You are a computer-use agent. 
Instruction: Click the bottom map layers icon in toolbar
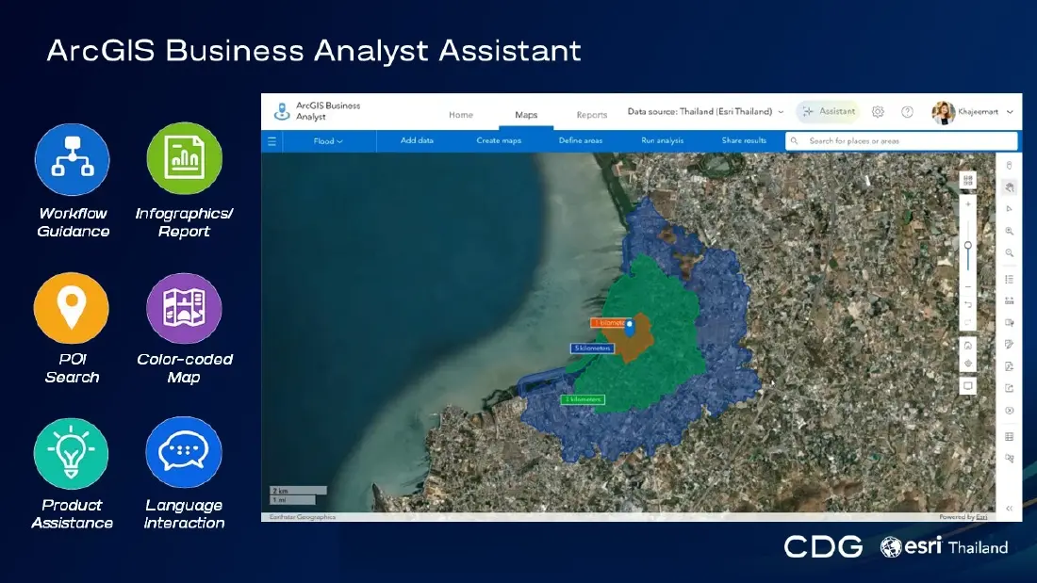click(x=1010, y=458)
